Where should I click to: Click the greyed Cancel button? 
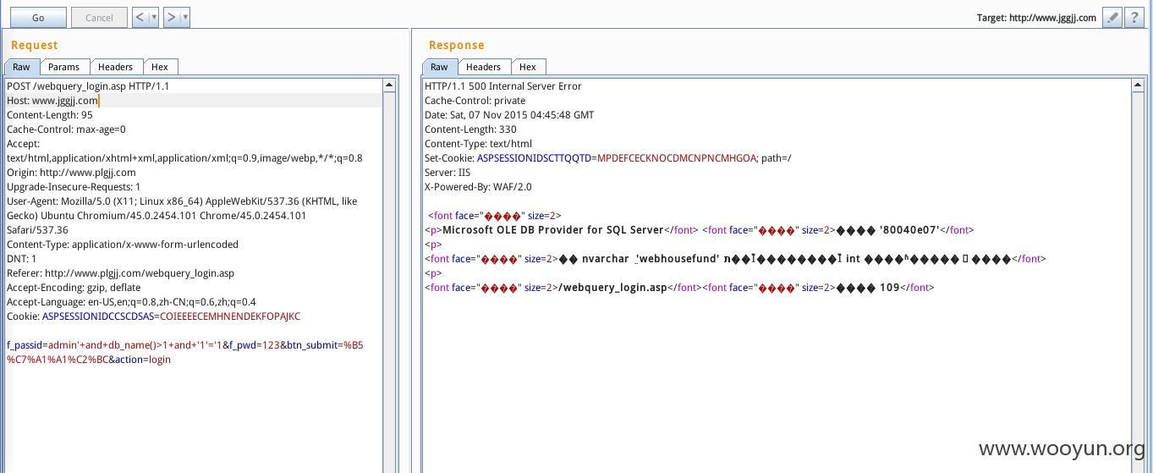[100, 17]
